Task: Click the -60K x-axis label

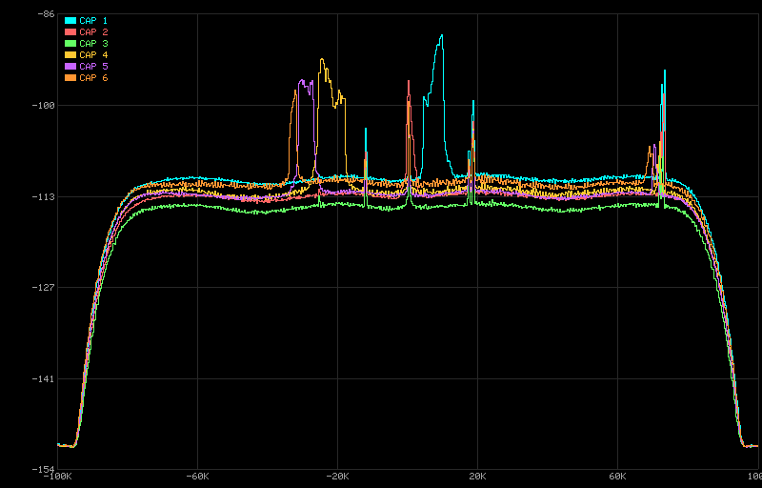Action: tap(197, 477)
